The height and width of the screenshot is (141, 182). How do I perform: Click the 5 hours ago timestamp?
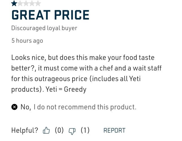point(27,41)
